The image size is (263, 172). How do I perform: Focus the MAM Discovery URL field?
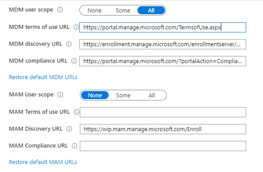point(163,129)
